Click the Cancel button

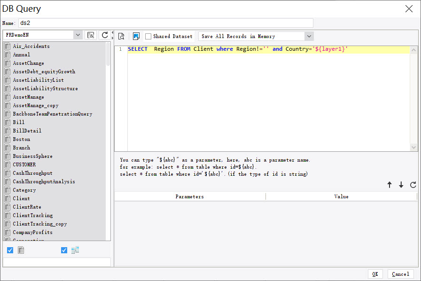coord(400,274)
